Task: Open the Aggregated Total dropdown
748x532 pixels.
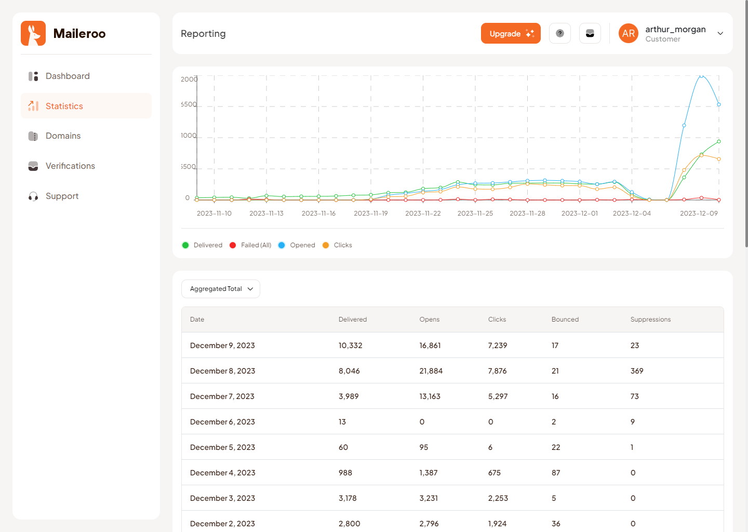Action: pos(220,289)
